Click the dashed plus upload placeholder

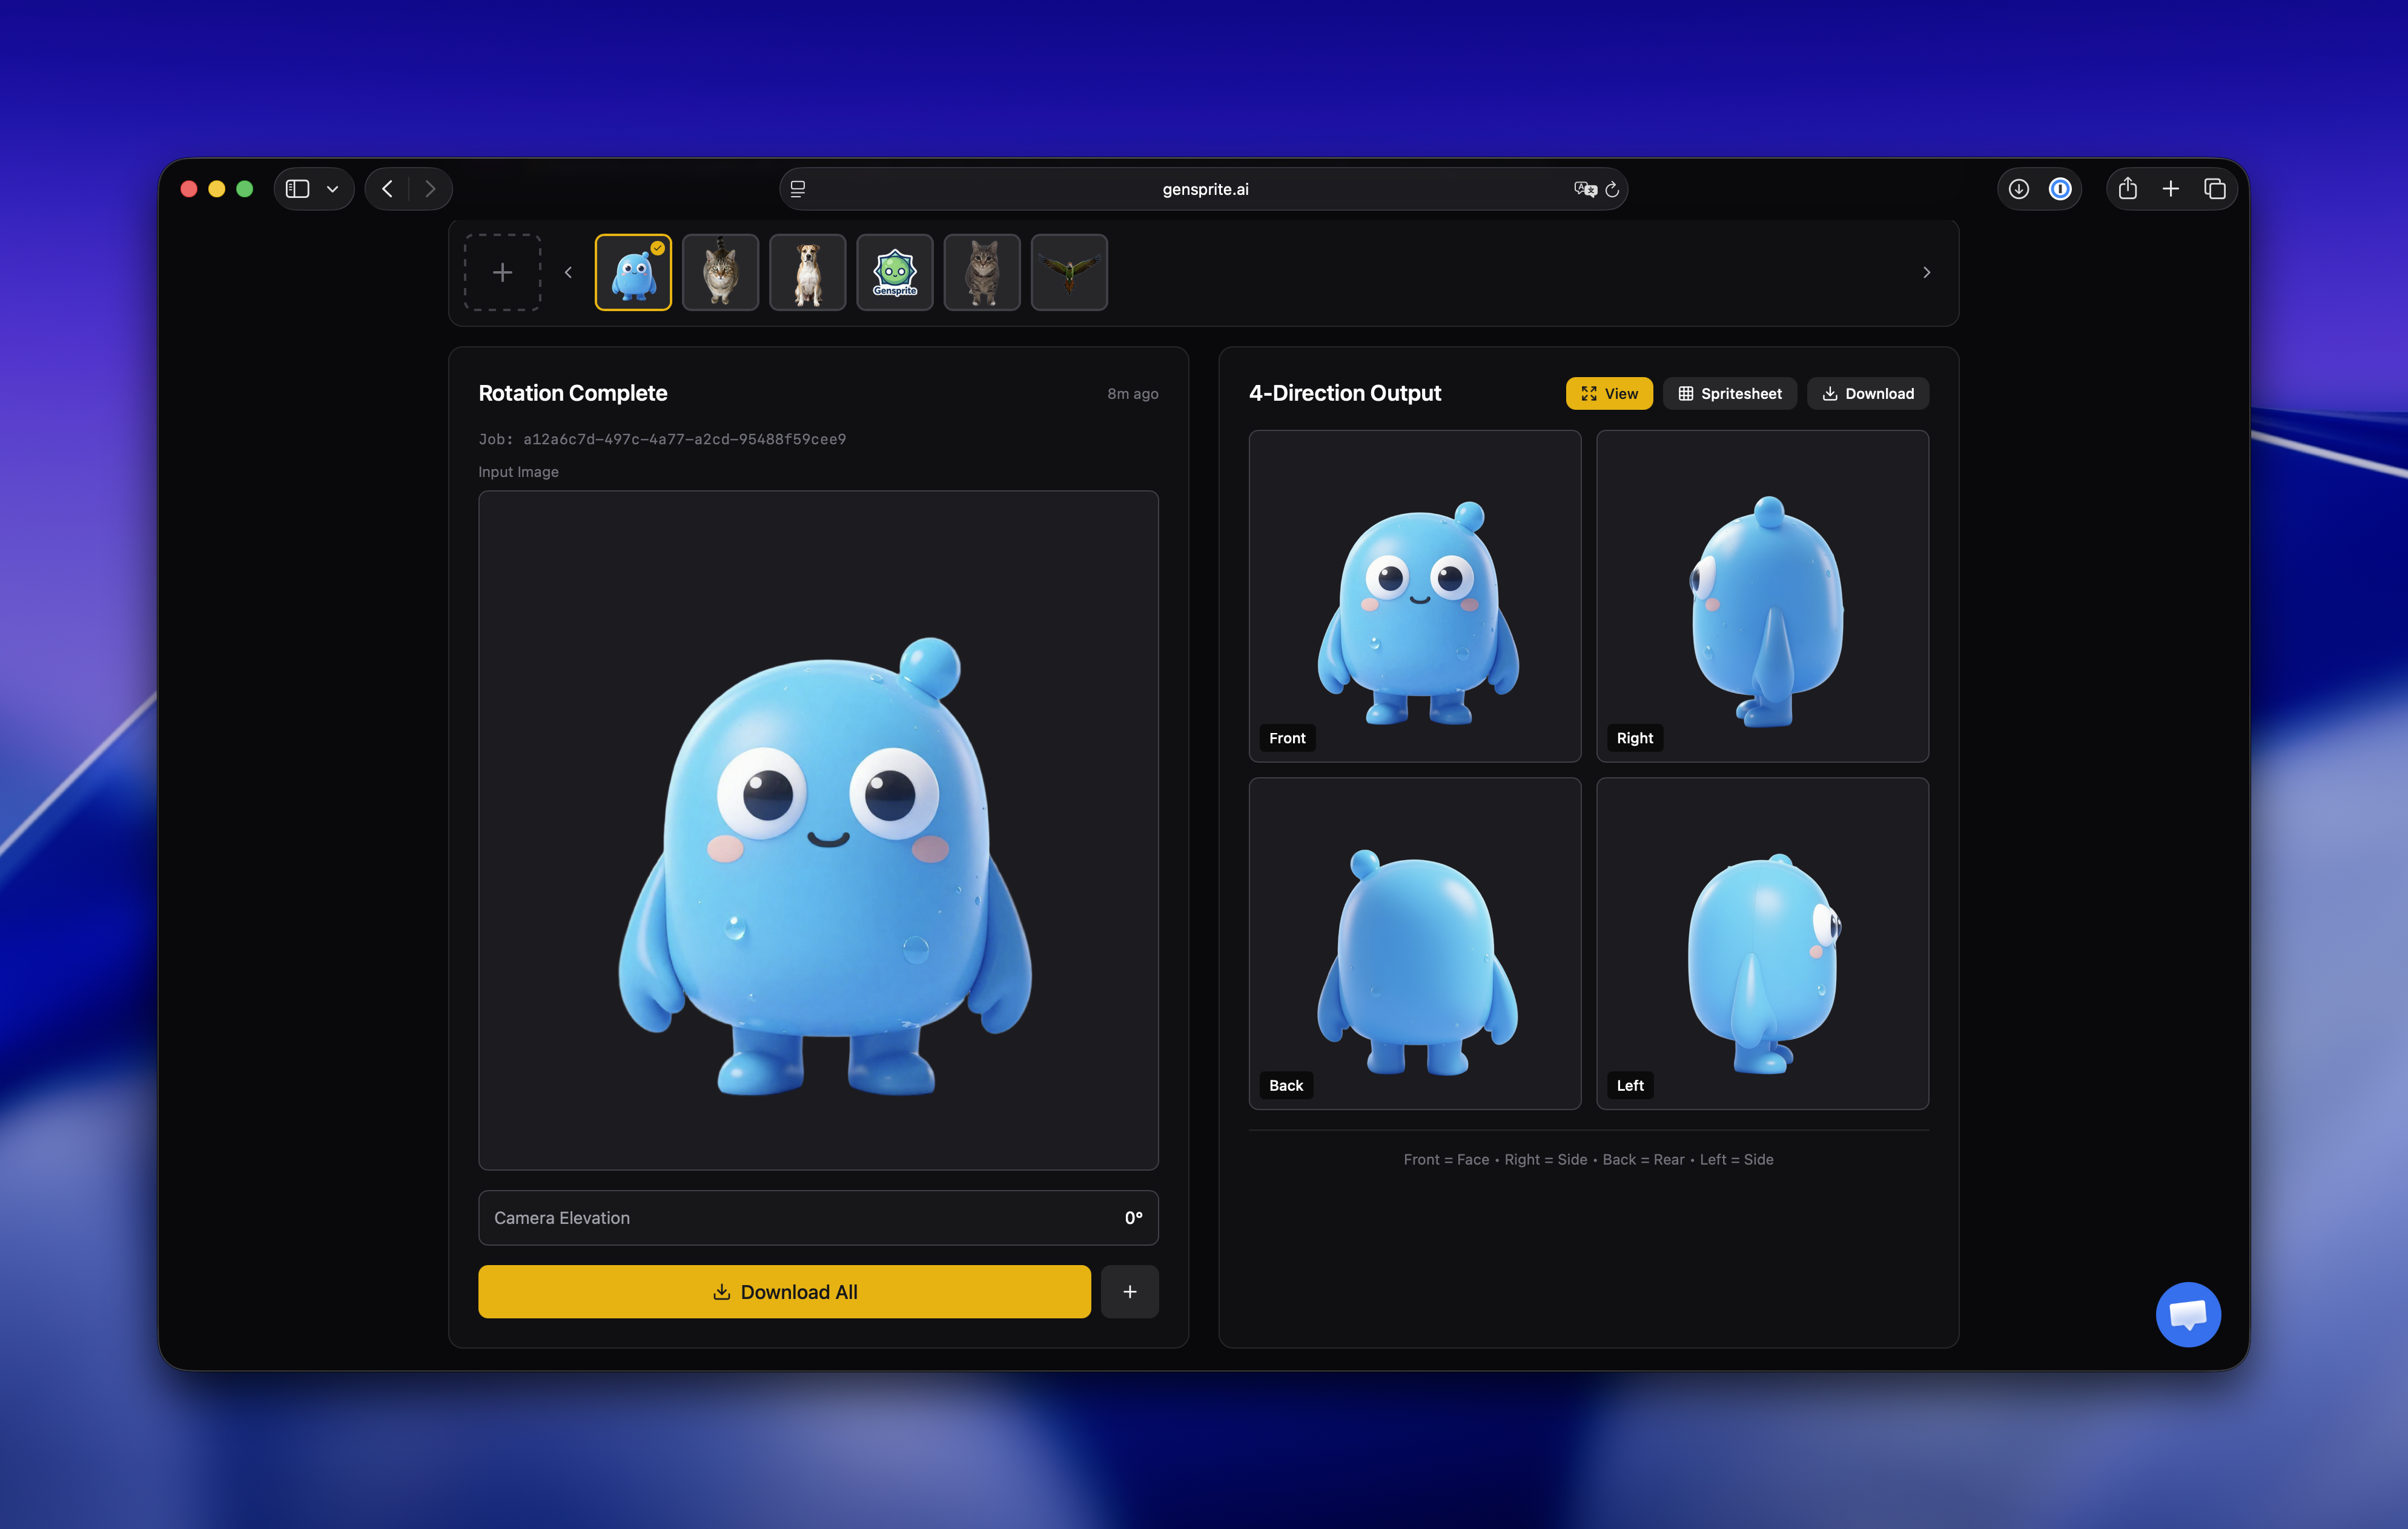[501, 271]
